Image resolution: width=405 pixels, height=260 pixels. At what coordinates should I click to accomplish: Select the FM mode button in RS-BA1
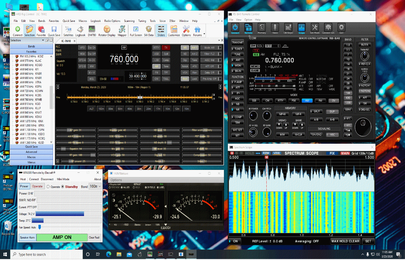[x=320, y=101]
